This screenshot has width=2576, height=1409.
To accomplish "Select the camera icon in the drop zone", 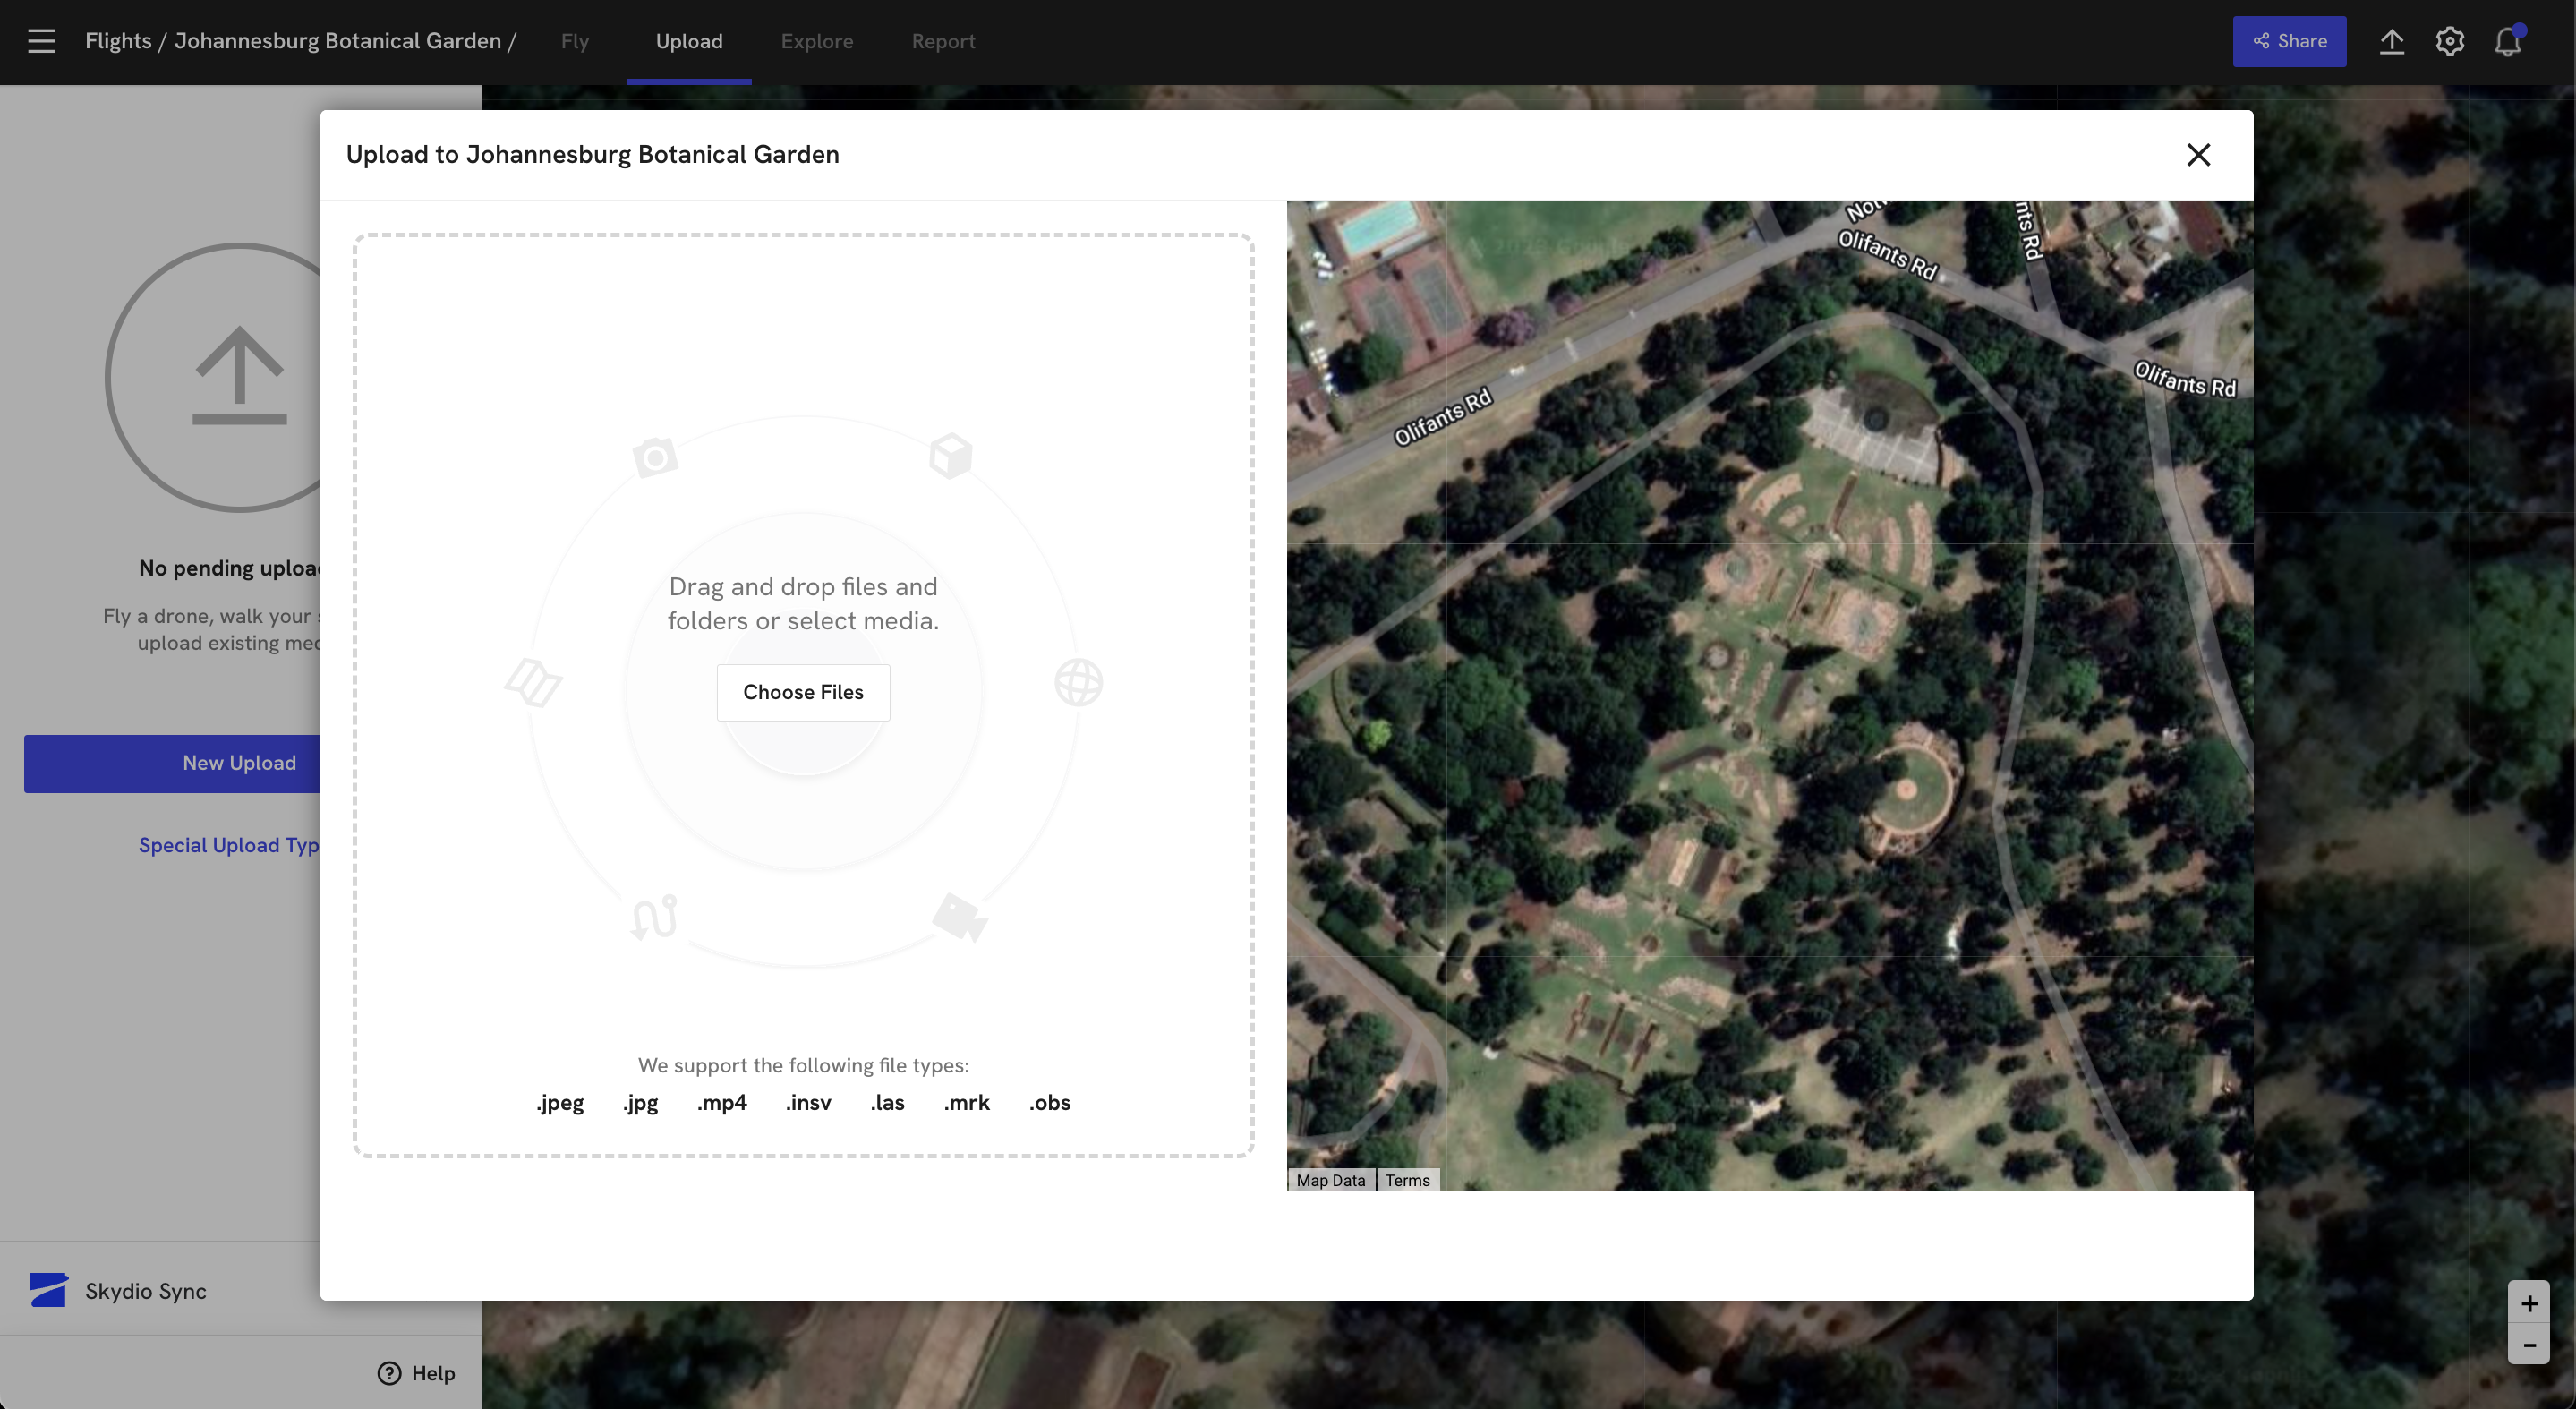I will click(x=655, y=456).
